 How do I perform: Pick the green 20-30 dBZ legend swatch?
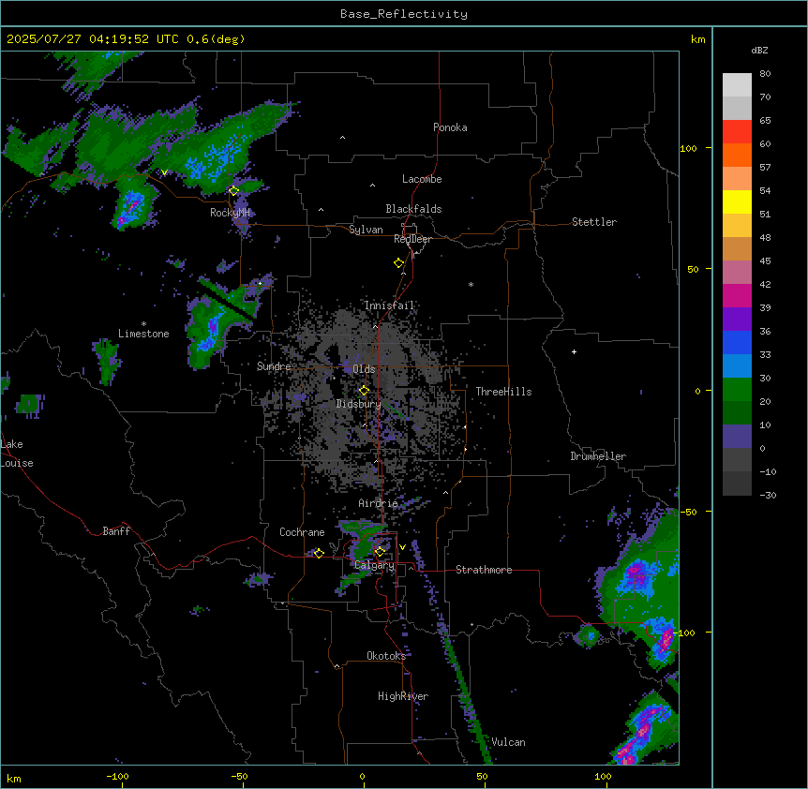pyautogui.click(x=737, y=390)
